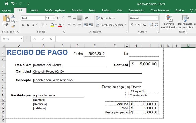Apply the yellow fill color bucket
Screen dimensions: 196x123
[x=52, y=25]
